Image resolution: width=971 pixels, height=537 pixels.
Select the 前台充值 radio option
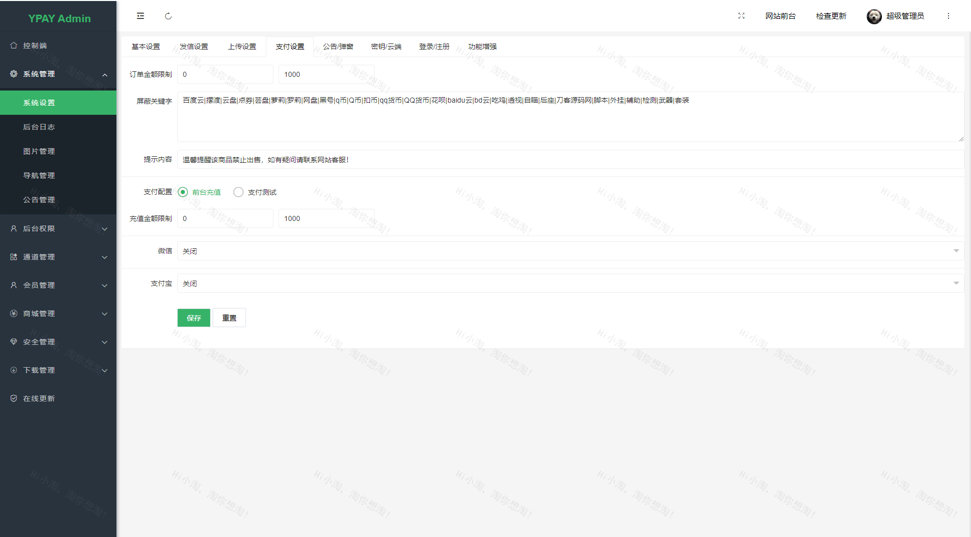[x=183, y=192]
